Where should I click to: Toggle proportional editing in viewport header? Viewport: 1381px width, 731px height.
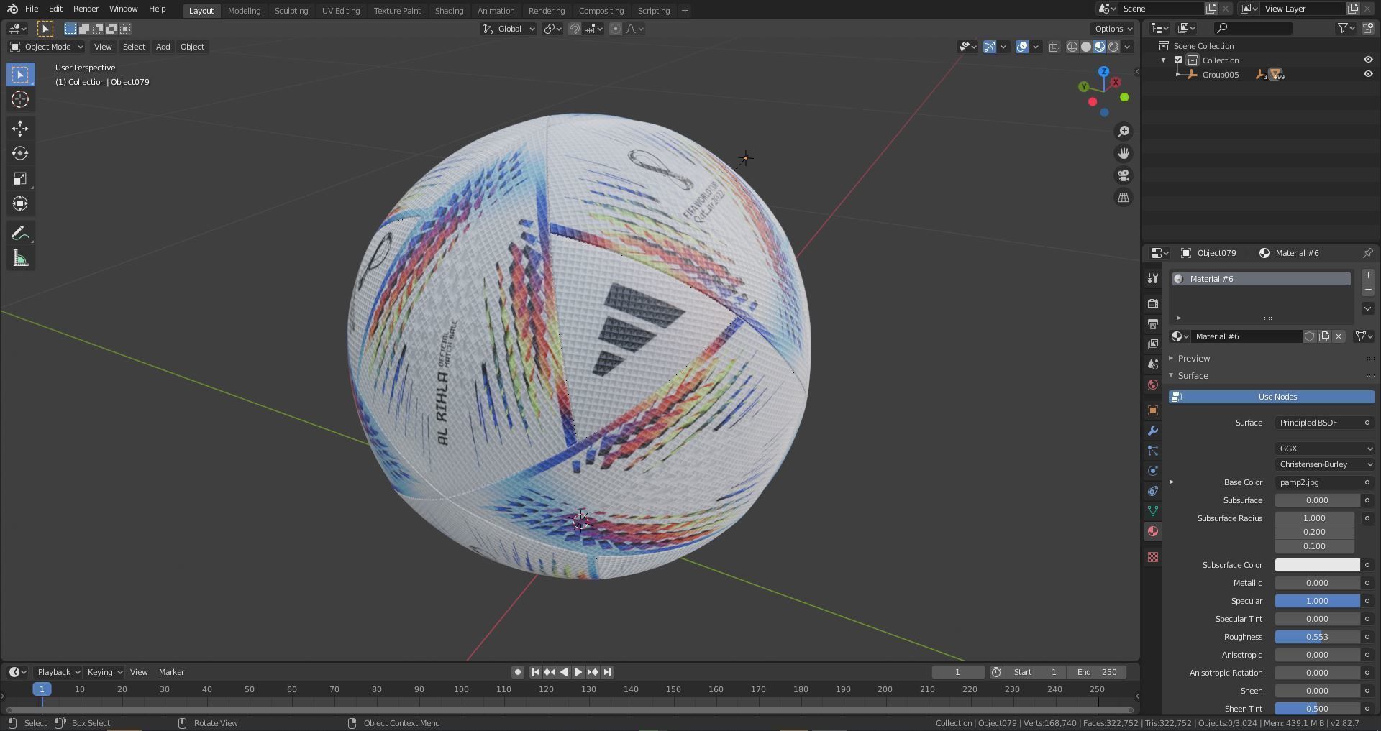(x=616, y=29)
